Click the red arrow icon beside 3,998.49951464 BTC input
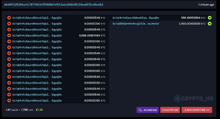Screen dimensions: 220x119 point(9,36)
